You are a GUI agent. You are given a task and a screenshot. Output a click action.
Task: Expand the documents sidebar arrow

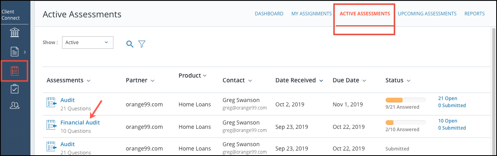coord(25,52)
